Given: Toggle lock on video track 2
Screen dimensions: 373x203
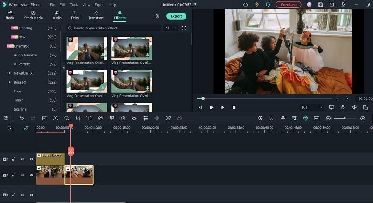Looking at the screenshot, I should coord(14,175).
